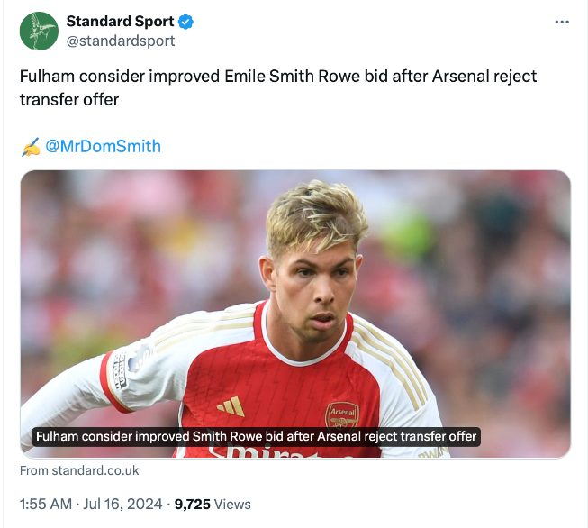Image resolution: width=588 pixels, height=528 pixels.
Task: Click the "Views" label
Action: coord(233,504)
